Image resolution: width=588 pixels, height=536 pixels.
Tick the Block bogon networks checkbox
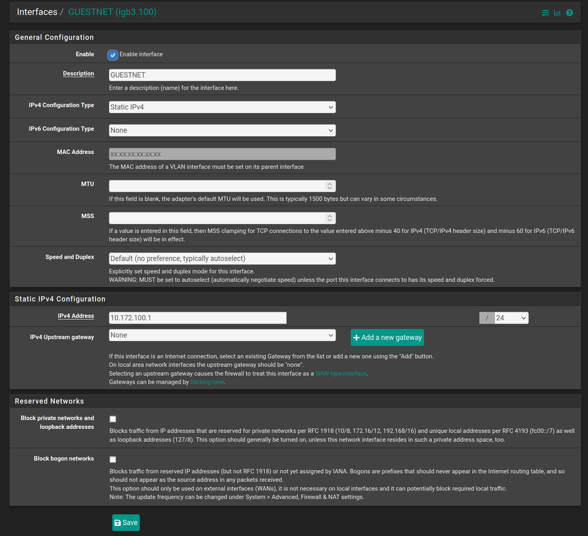point(113,459)
